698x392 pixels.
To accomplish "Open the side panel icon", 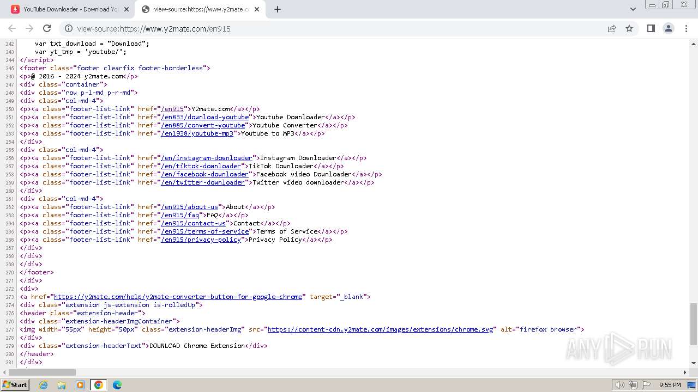I will pos(651,28).
